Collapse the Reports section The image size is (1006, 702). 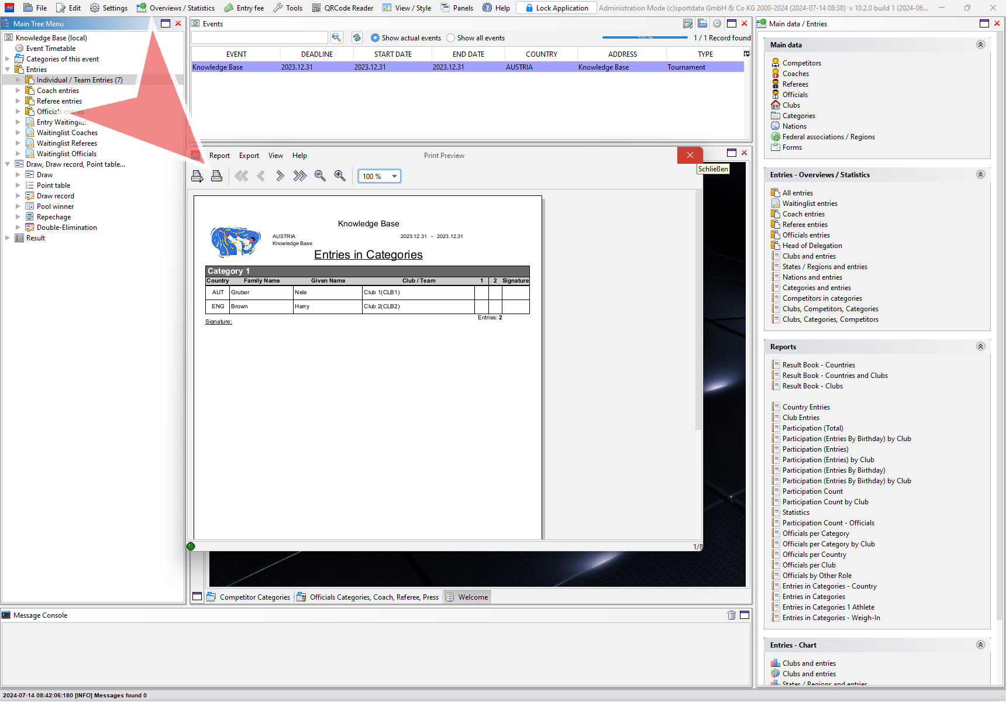(980, 347)
